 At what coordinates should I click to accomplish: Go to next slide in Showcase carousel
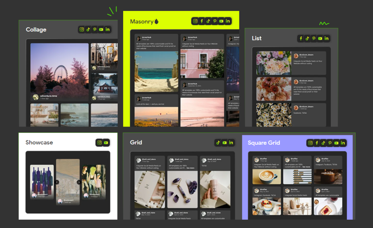coord(79,182)
